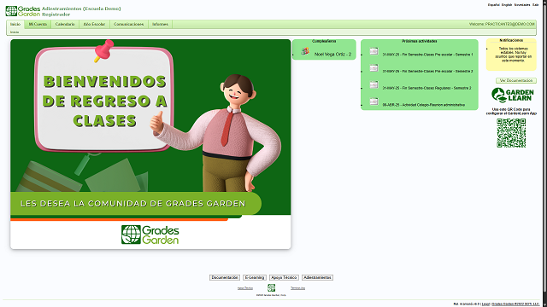Click the small Grades Garden footer logo
The height and width of the screenshot is (307, 547).
[x=271, y=287]
